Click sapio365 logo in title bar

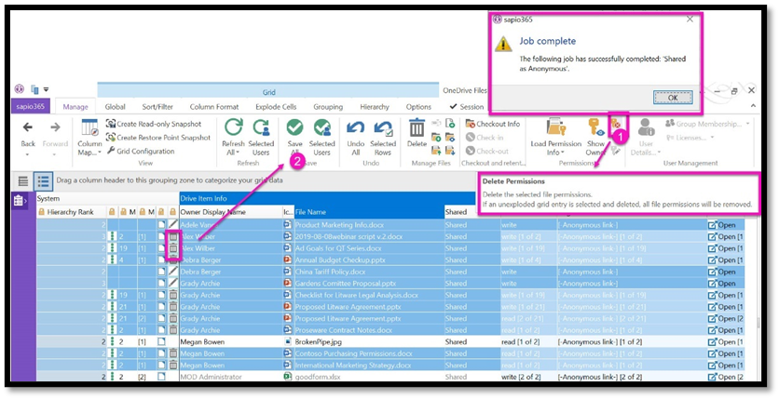tap(20, 89)
